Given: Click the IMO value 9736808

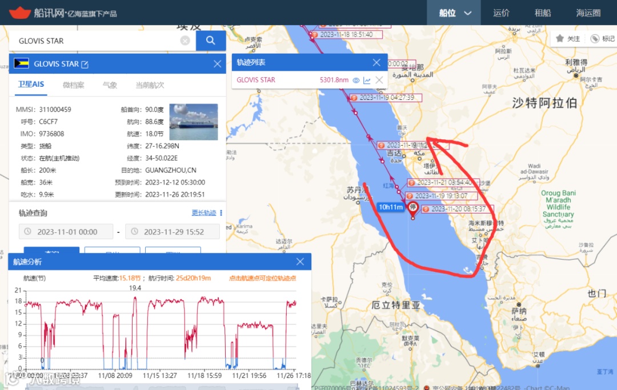Looking at the screenshot, I should pyautogui.click(x=51, y=134).
